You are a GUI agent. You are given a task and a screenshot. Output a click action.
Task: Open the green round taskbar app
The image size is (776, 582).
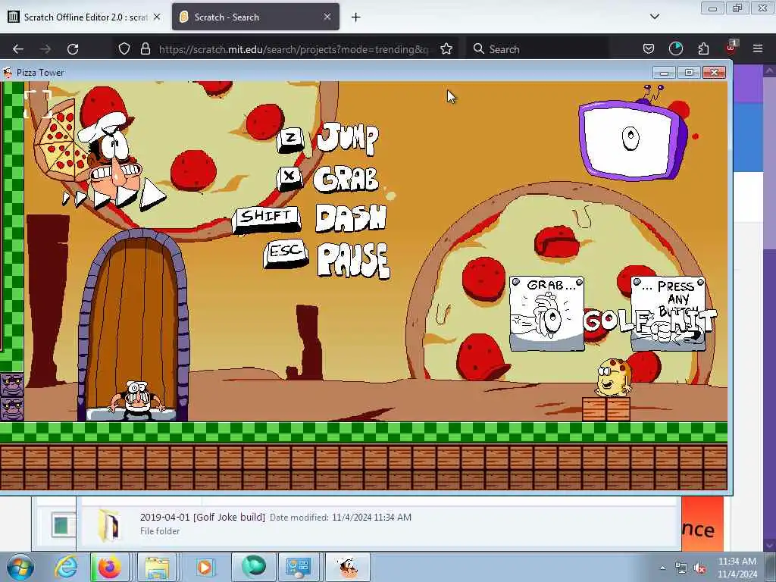tap(253, 567)
